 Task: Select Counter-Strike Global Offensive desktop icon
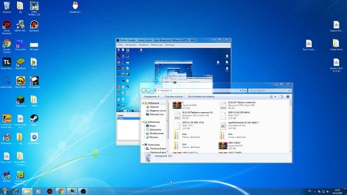[x=7, y=121]
